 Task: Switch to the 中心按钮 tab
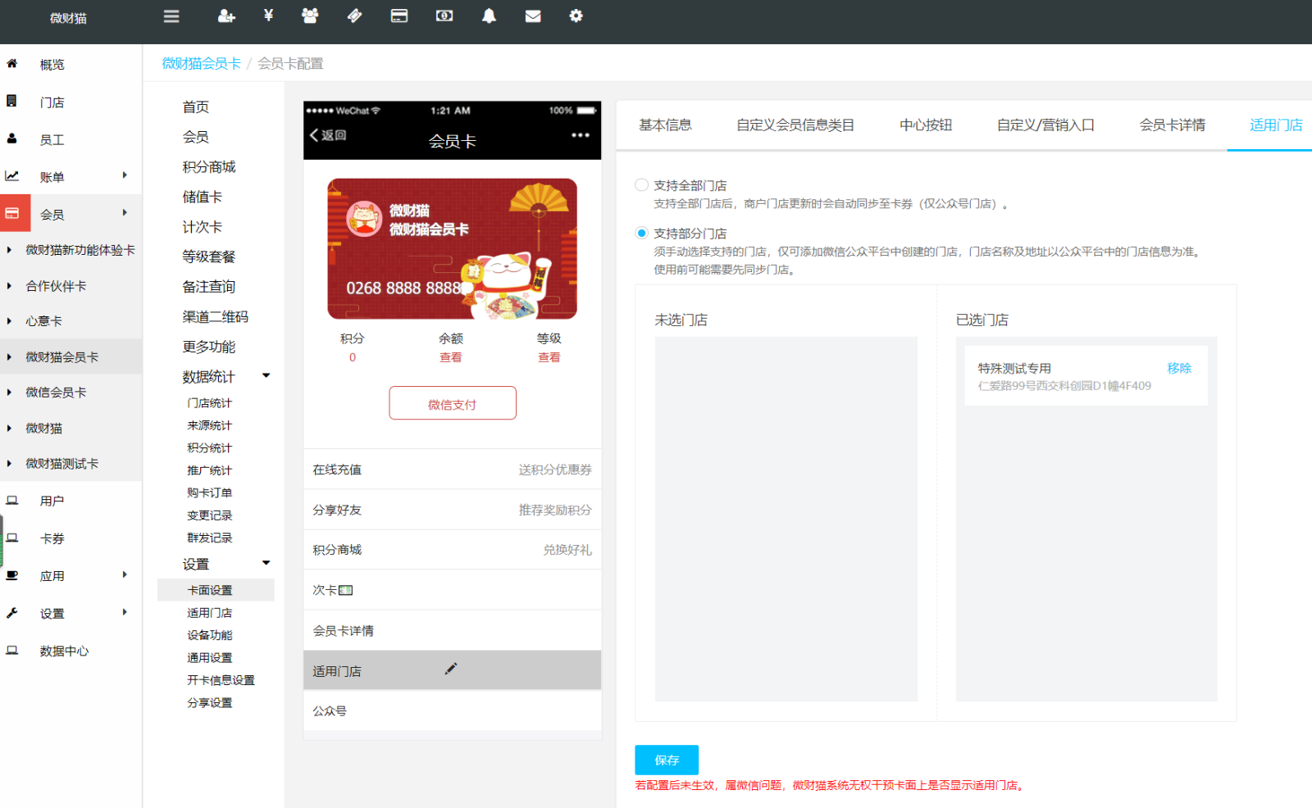point(926,125)
